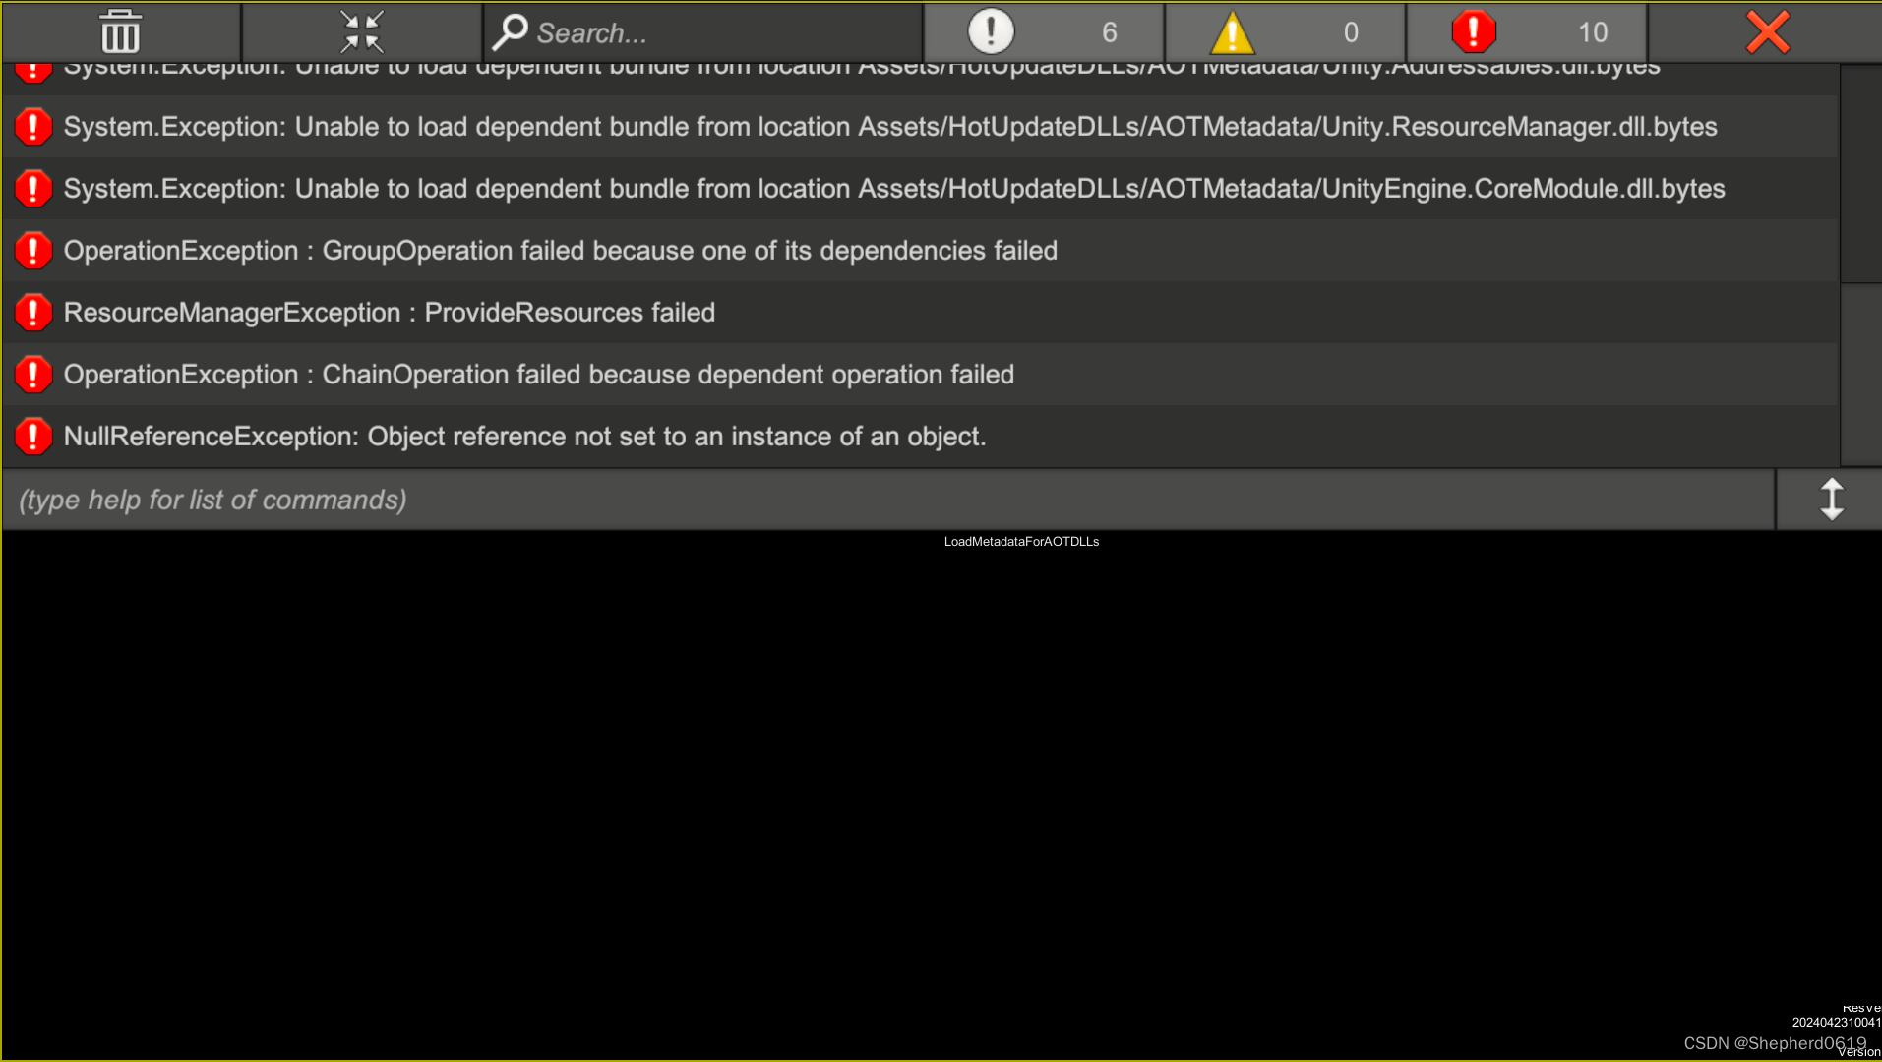Click the resize console arrow handle
The height and width of the screenshot is (1062, 1882).
pyautogui.click(x=1831, y=500)
